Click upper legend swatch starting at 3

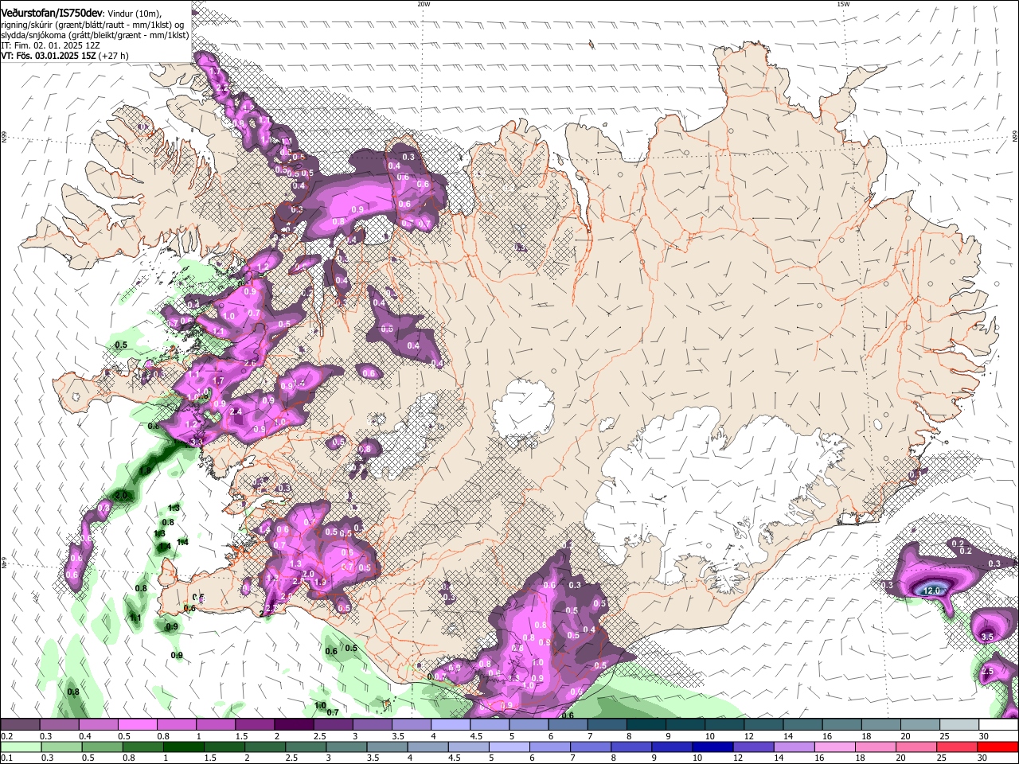point(372,724)
